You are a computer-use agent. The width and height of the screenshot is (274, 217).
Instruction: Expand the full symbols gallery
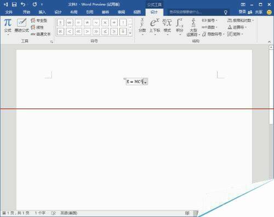[130, 33]
